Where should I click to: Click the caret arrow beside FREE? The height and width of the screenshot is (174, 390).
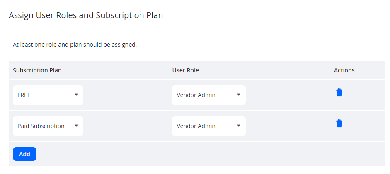pos(76,95)
